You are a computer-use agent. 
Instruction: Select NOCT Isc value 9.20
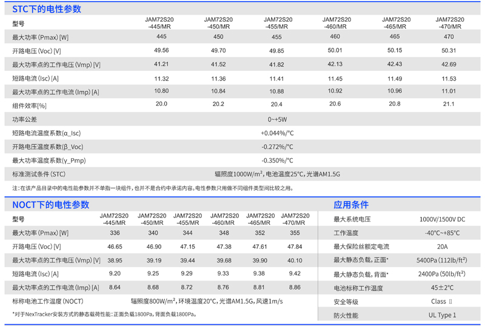115,274
